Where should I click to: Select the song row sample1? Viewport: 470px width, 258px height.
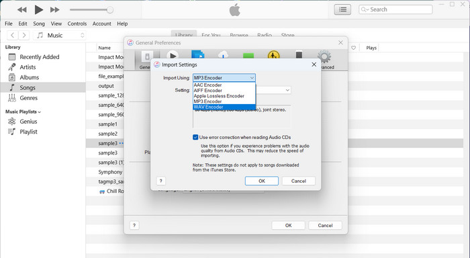click(107, 124)
